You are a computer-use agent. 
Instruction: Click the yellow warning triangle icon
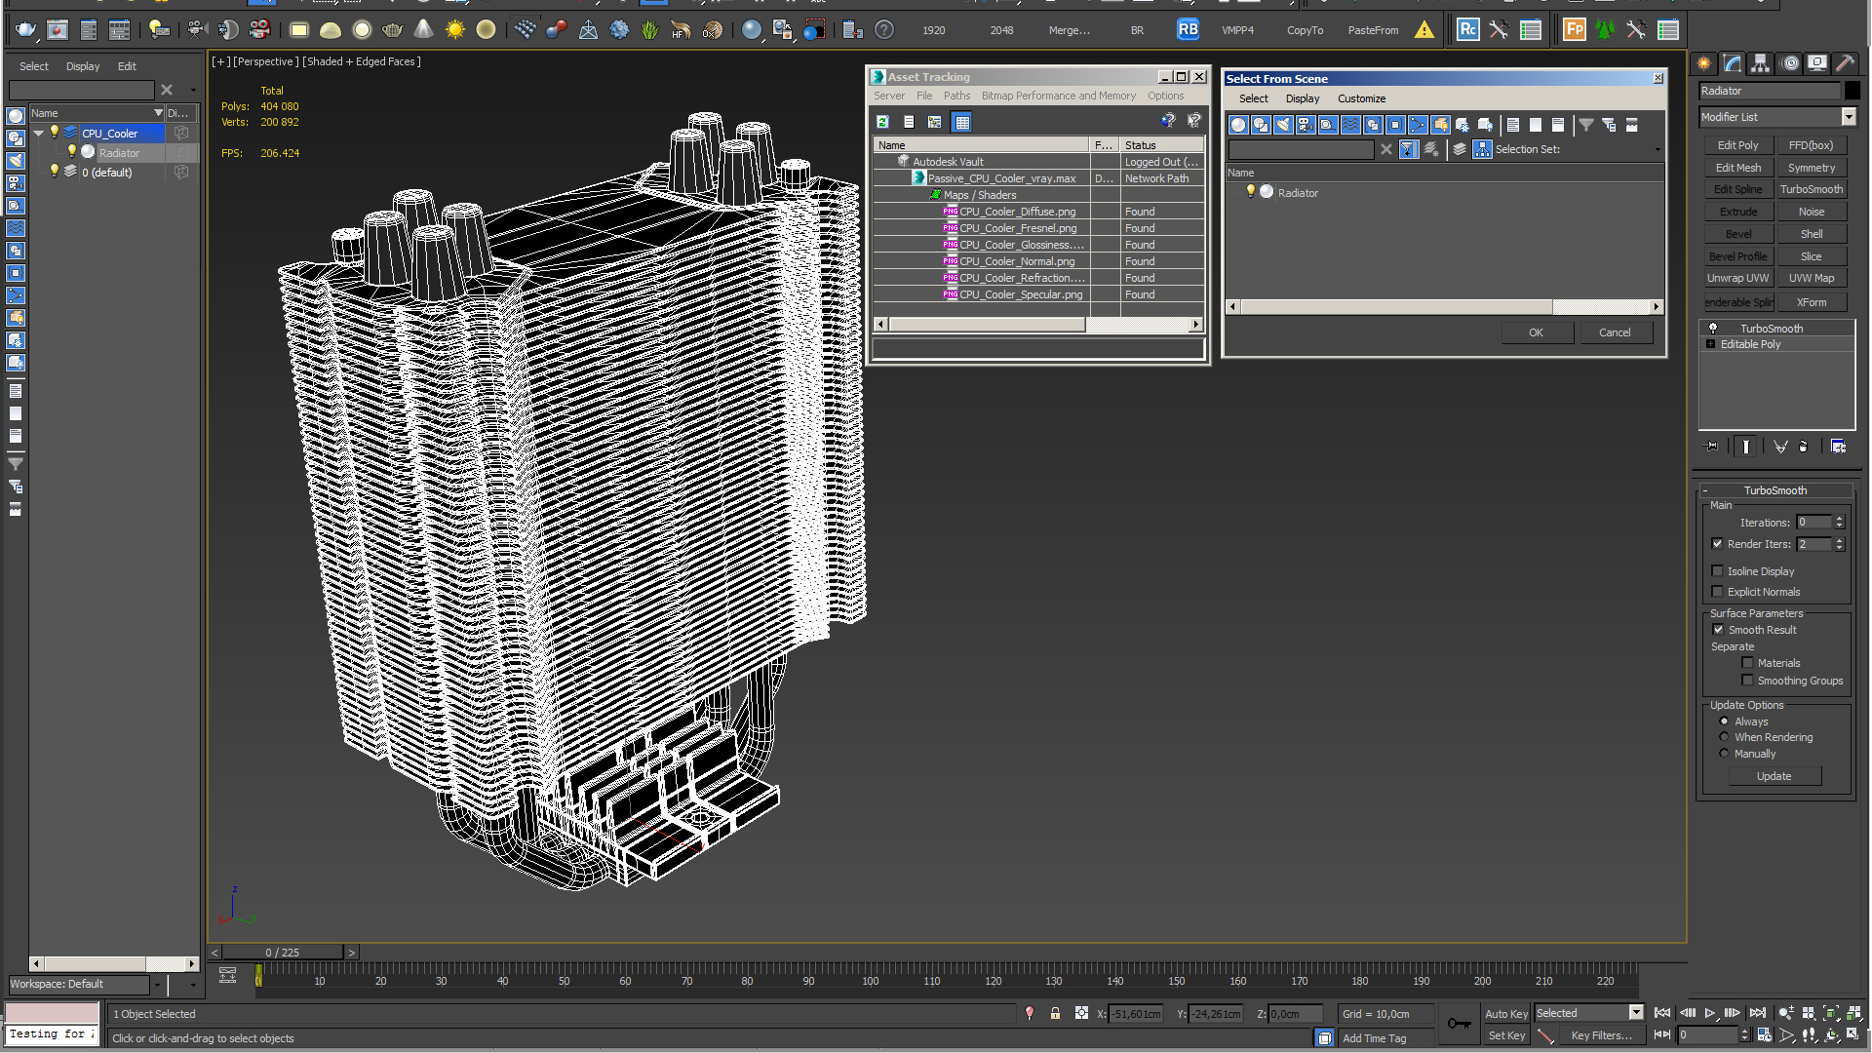coord(1424,29)
